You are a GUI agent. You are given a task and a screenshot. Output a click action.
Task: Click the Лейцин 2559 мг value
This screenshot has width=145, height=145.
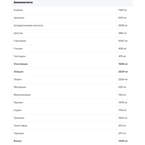[123, 72]
